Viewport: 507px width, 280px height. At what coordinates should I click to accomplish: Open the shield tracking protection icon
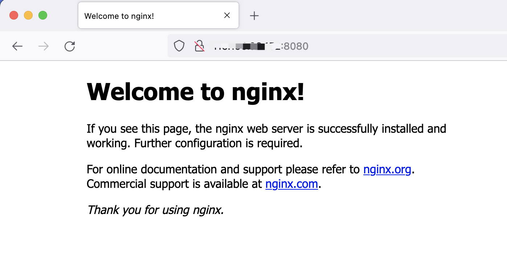pos(179,46)
